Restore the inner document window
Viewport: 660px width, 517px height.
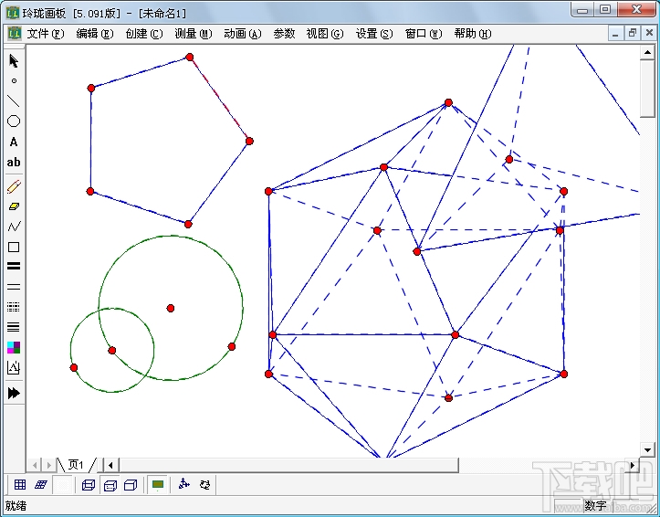(x=633, y=33)
